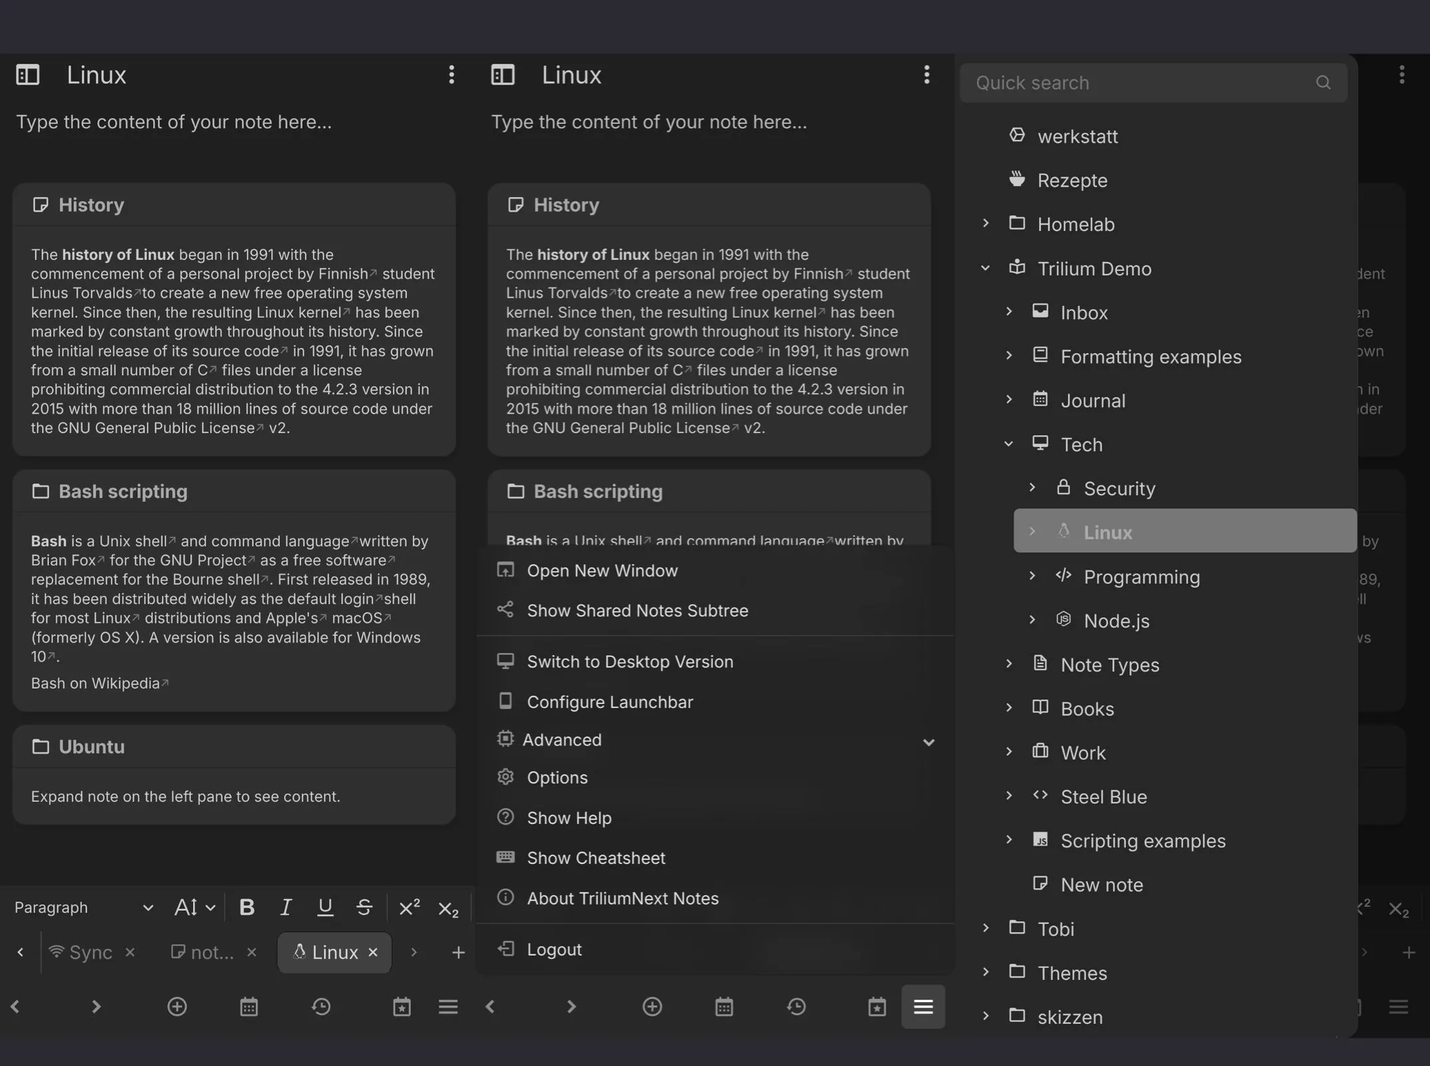1430x1066 pixels.
Task: Open bookmarks via the starred-calendar icon
Action: click(402, 1007)
